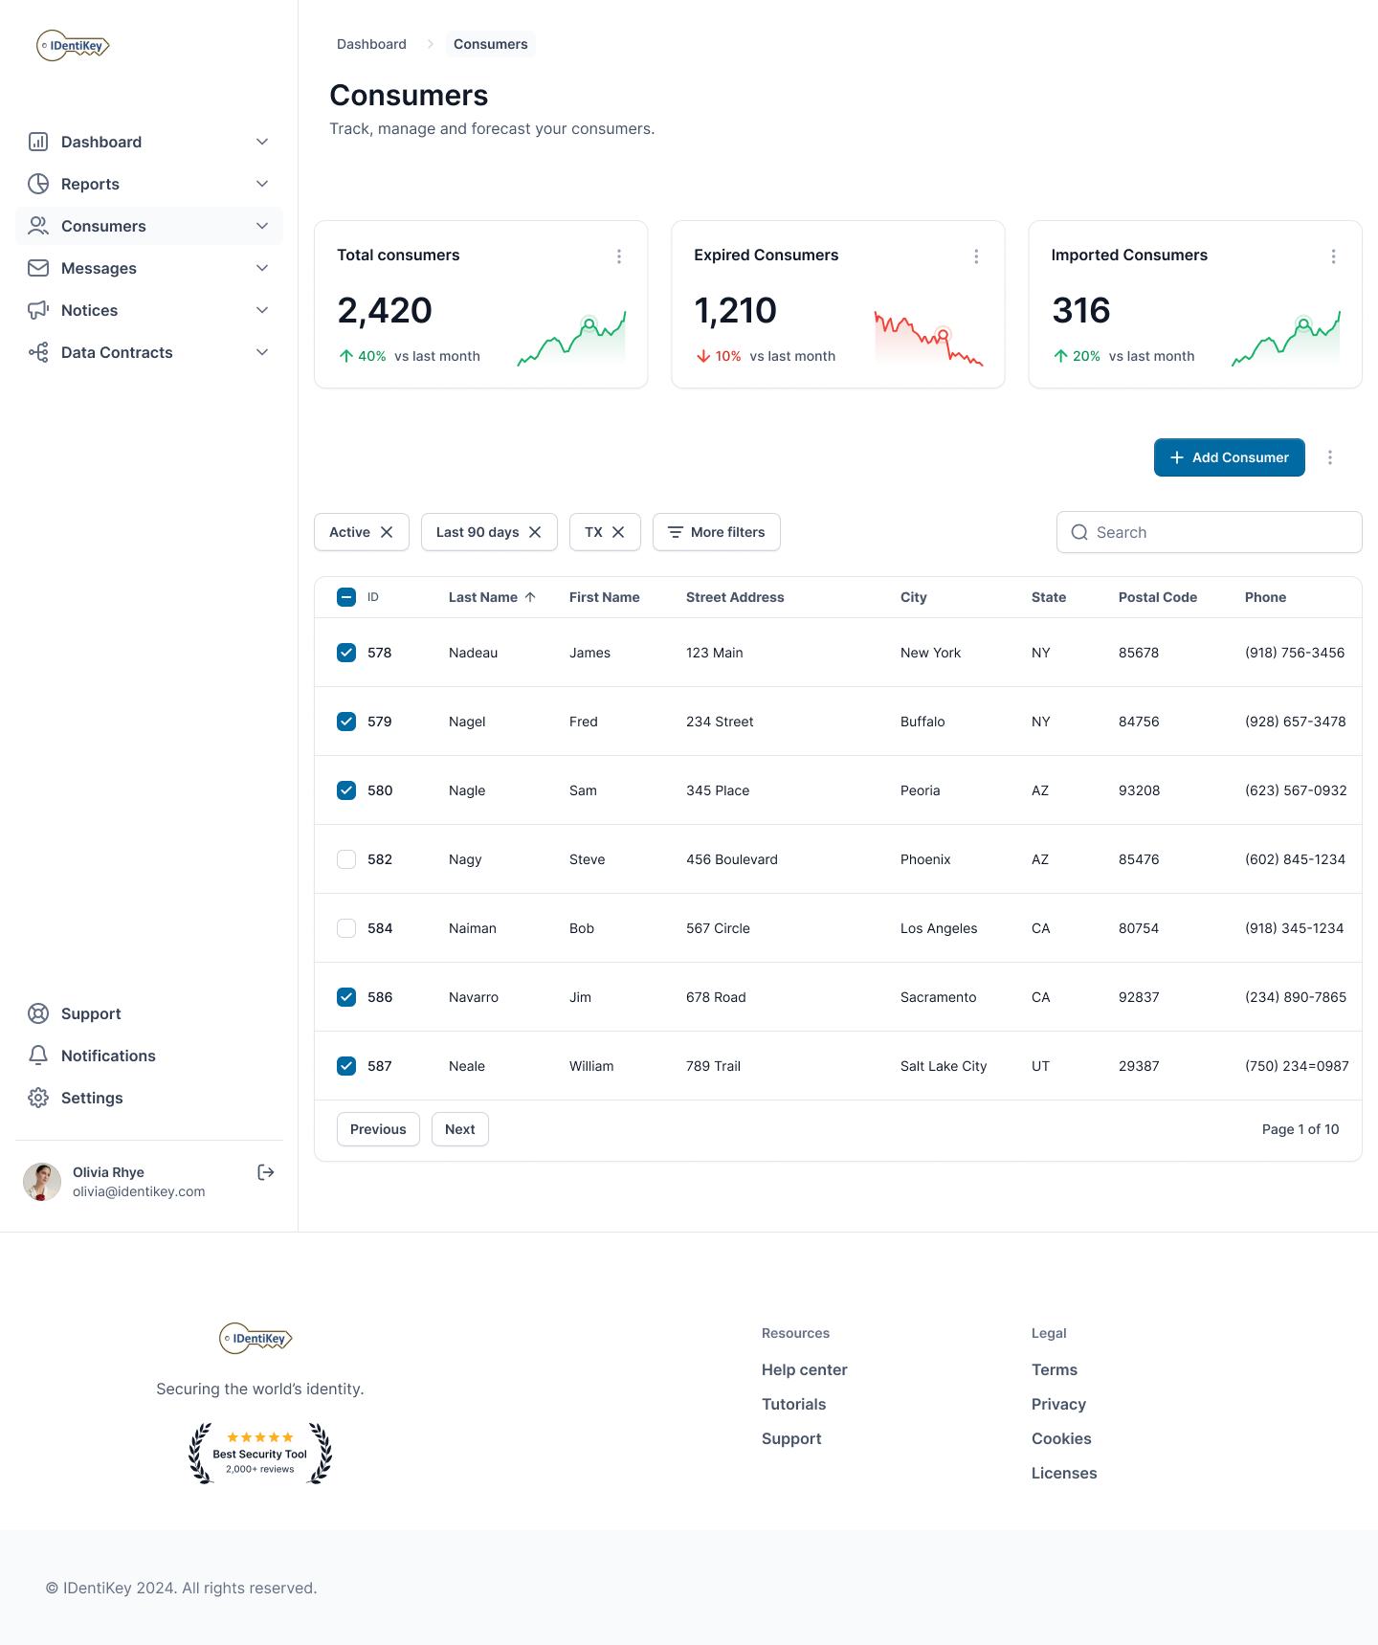
Task: Click the Messages envelope icon
Action: [x=38, y=268]
